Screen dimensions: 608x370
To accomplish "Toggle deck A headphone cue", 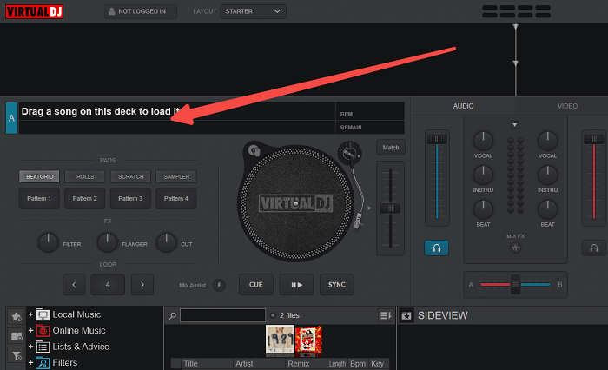I will (436, 248).
